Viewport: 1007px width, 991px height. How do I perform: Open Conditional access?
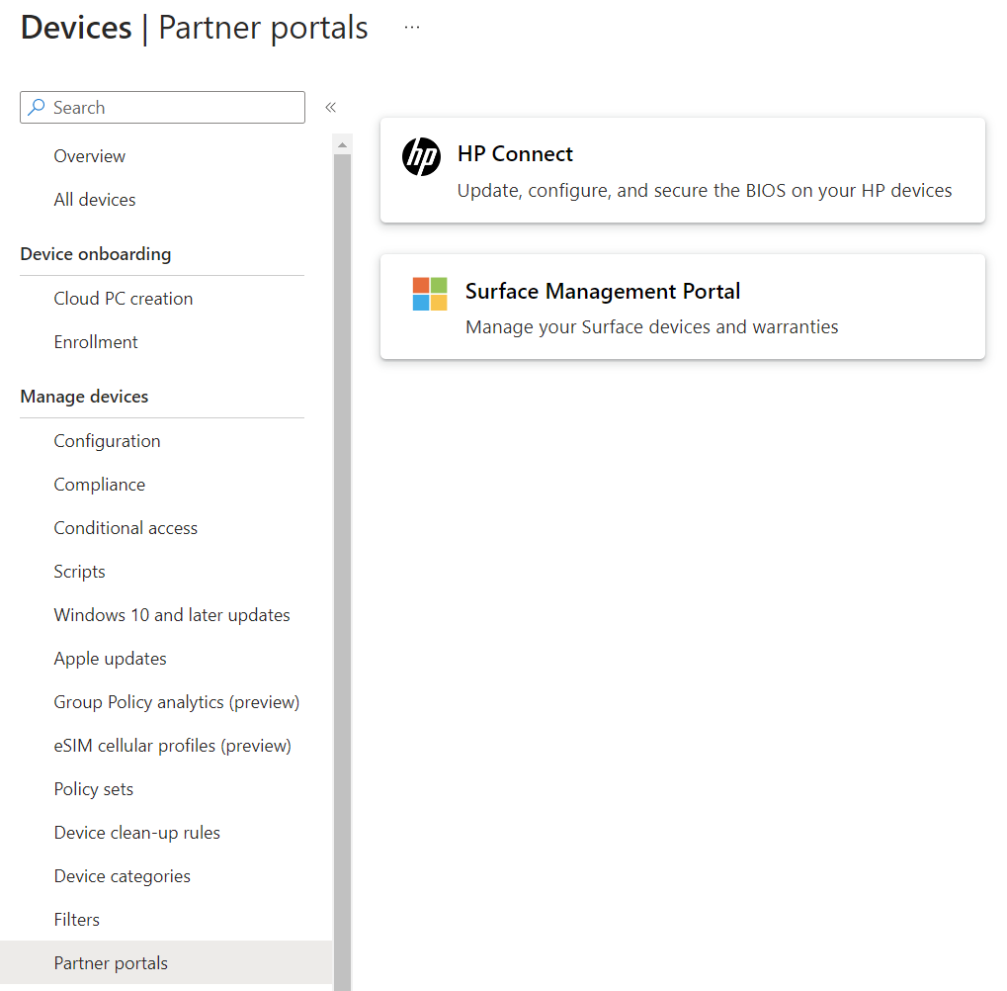coord(126,528)
